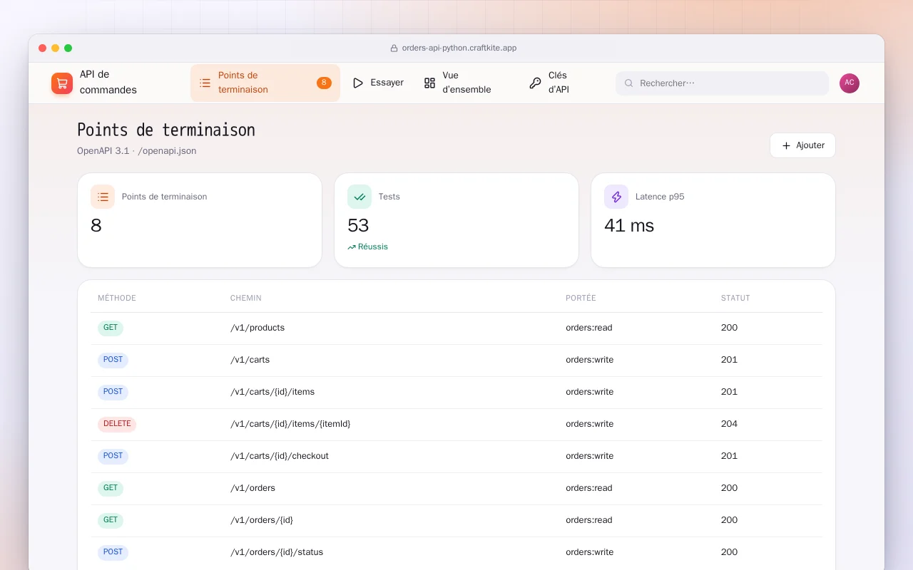Click the list icon on Points de terminaison card
This screenshot has height=570, width=913.
coord(103,197)
